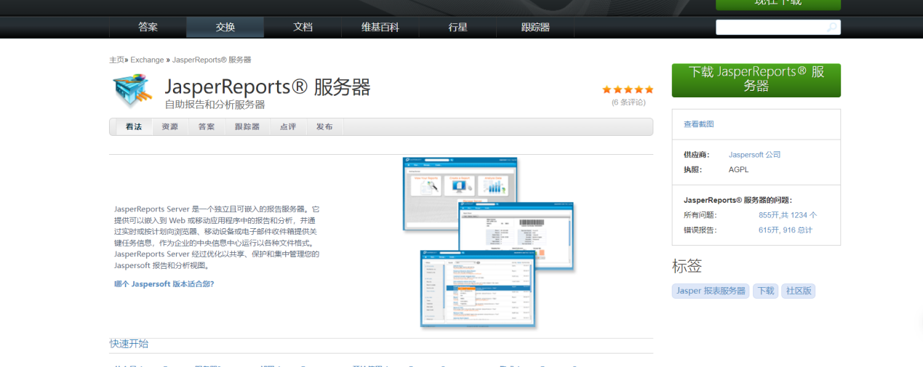Click the bottom repository list screenshot thumbnail
Viewport: 923px width, 367px height.
[x=477, y=289]
